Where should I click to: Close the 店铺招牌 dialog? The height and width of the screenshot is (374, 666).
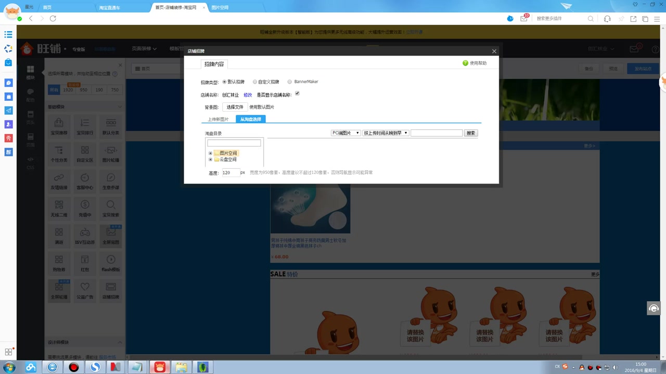click(x=494, y=51)
